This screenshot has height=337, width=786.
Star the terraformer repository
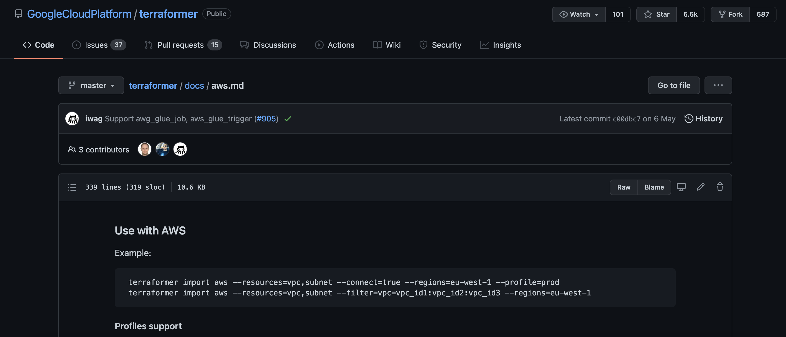click(657, 14)
